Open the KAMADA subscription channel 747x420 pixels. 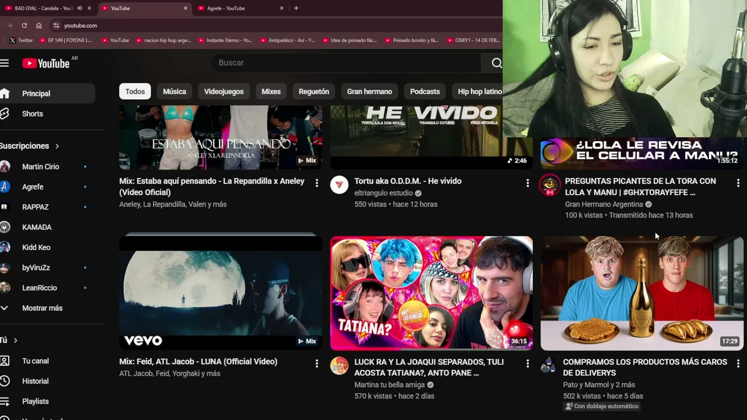click(x=47, y=228)
